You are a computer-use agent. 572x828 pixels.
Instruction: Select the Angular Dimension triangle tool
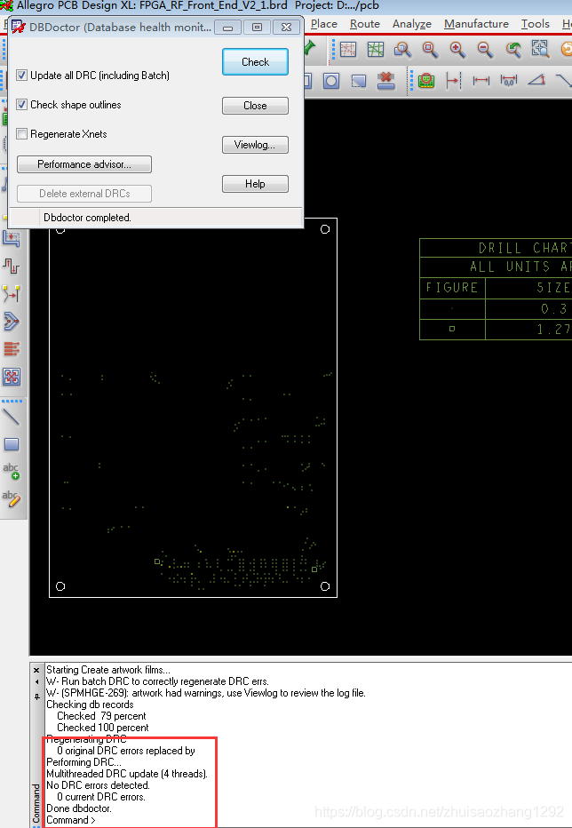coord(536,80)
